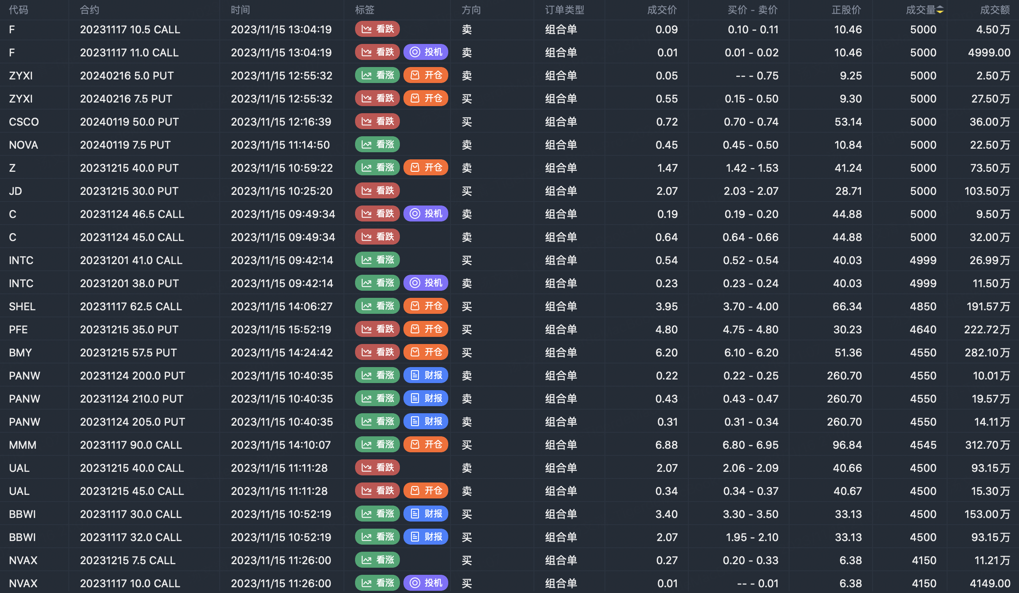Click the 开仓 tag on SHEL row
The width and height of the screenshot is (1019, 593).
click(426, 306)
